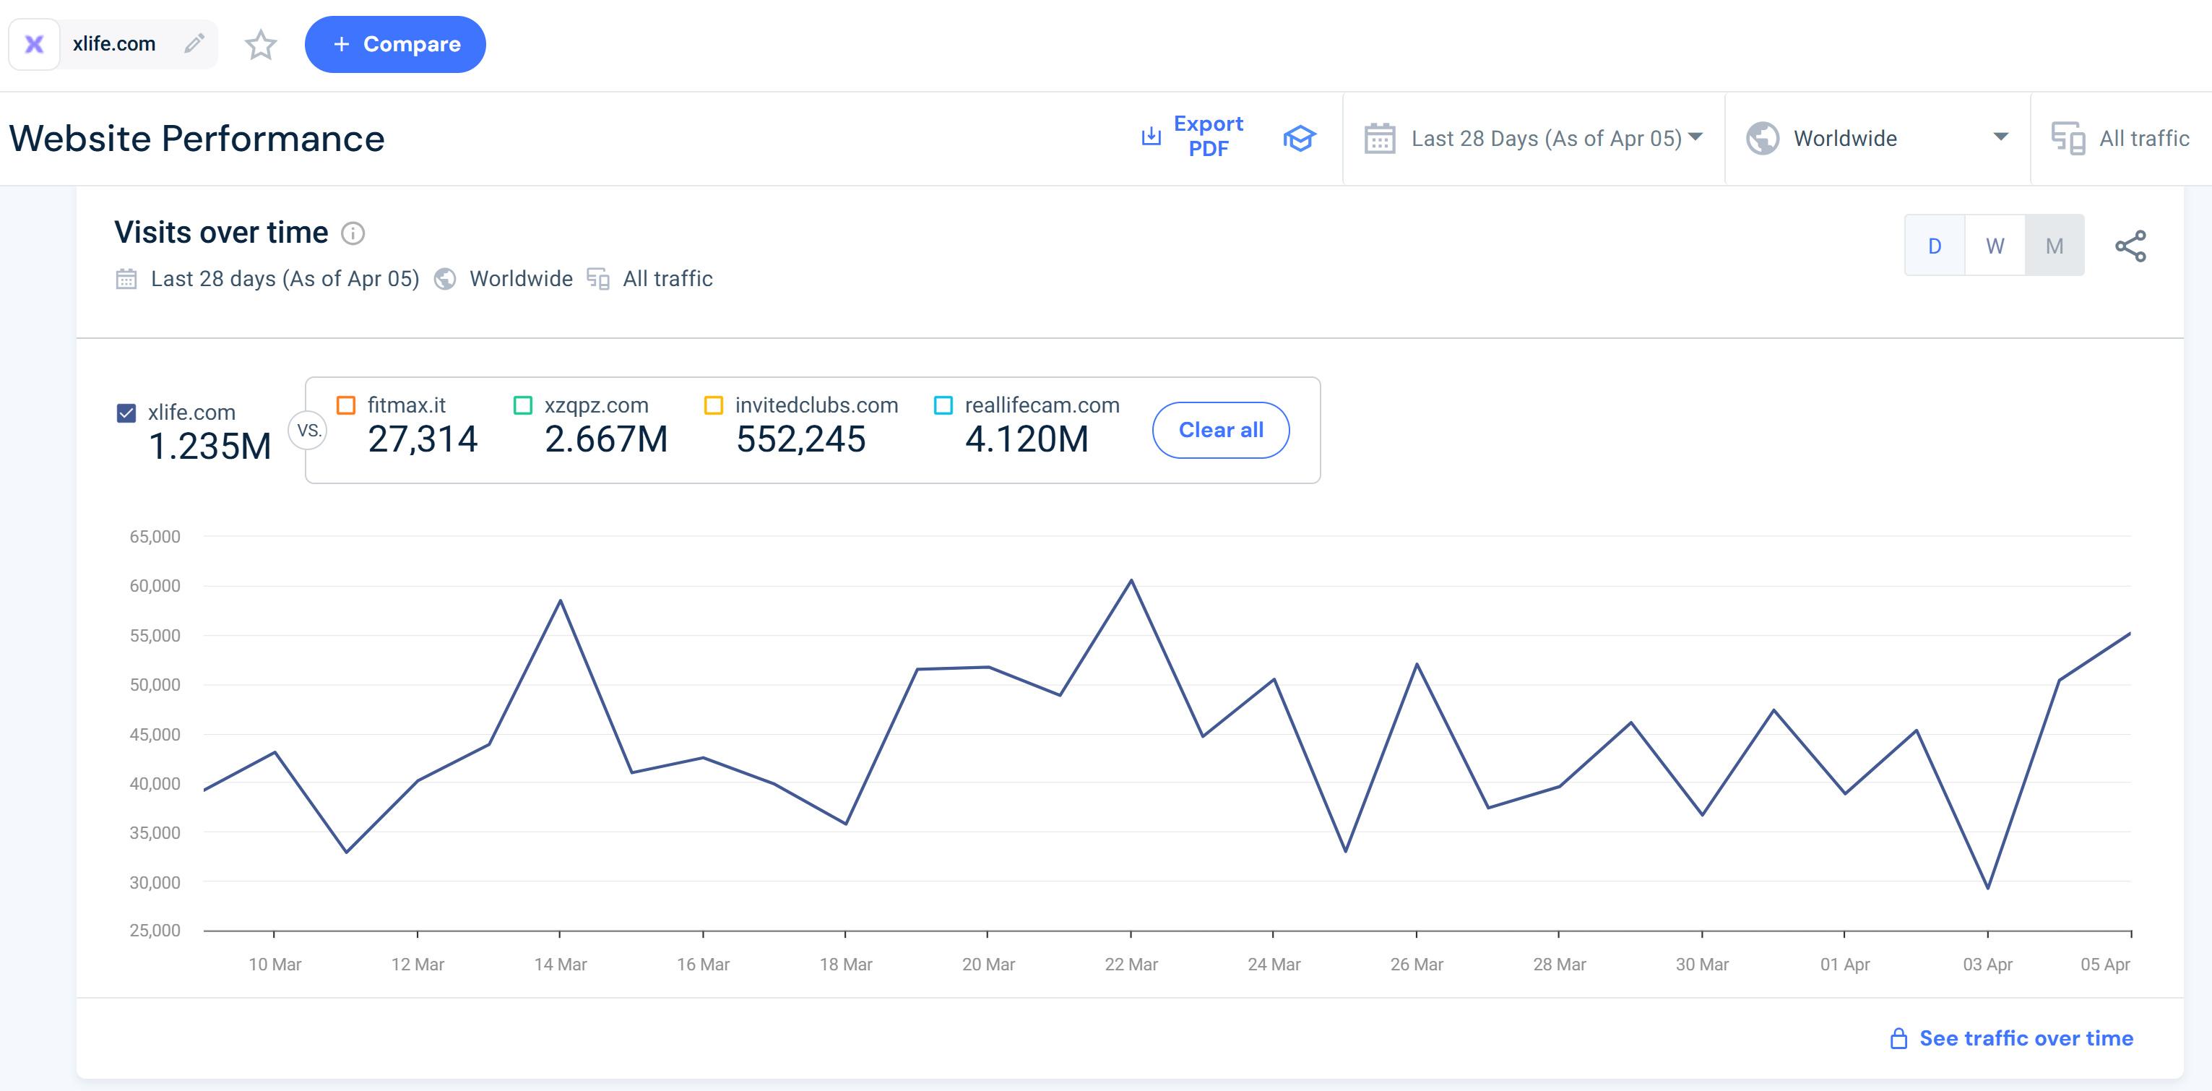Click the xlife.com purple X logo icon
Image resolution: width=2212 pixels, height=1091 pixels.
tap(35, 44)
